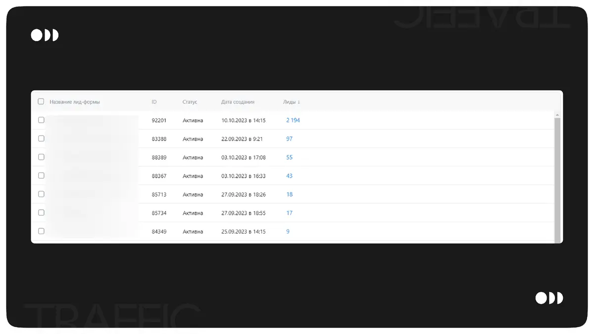Click the Статус column header
This screenshot has width=594, height=334.
(190, 102)
